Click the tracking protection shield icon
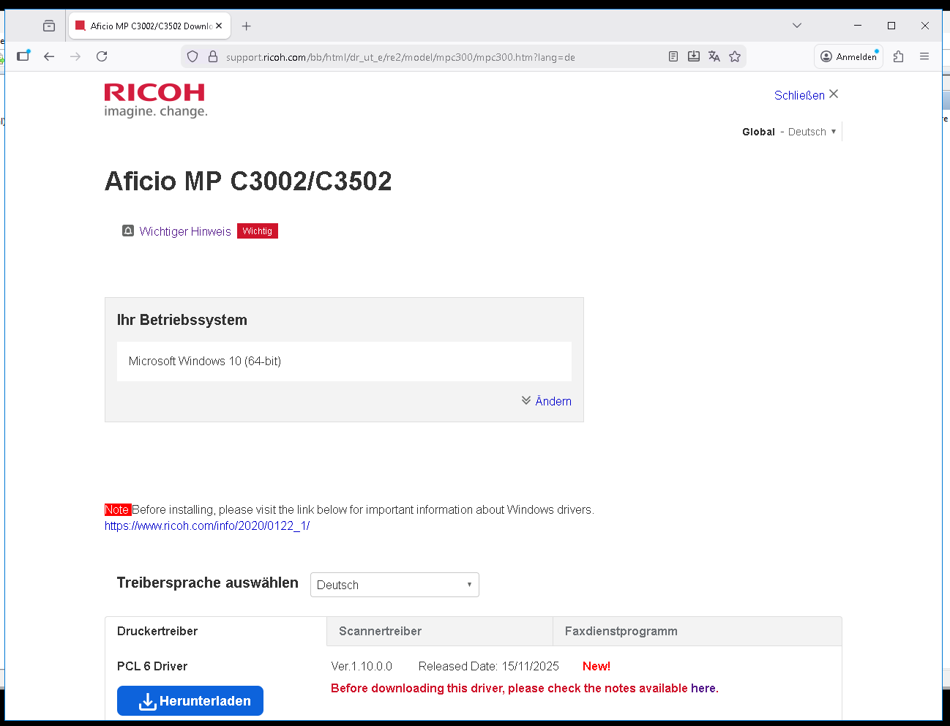 192,56
